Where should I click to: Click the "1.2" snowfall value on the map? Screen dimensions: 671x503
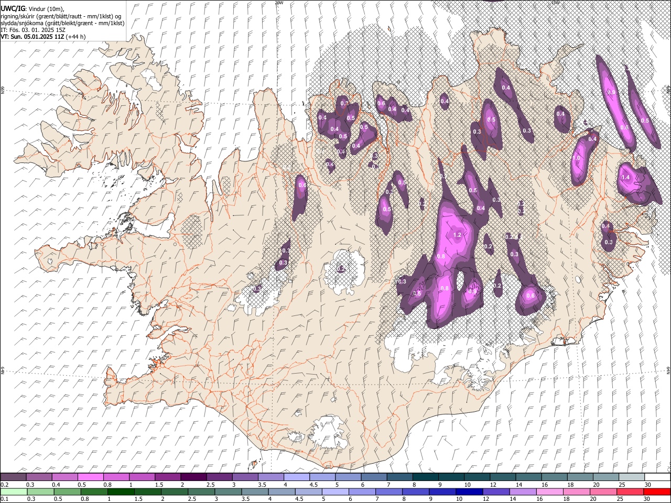(457, 235)
